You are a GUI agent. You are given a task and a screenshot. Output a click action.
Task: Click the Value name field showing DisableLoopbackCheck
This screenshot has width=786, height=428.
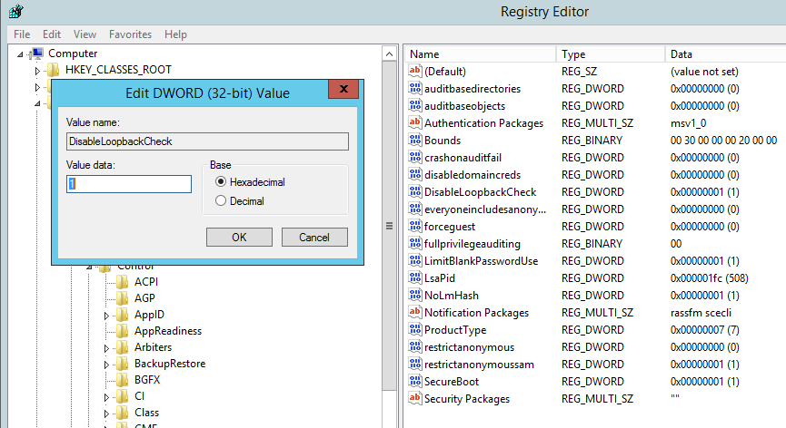207,141
